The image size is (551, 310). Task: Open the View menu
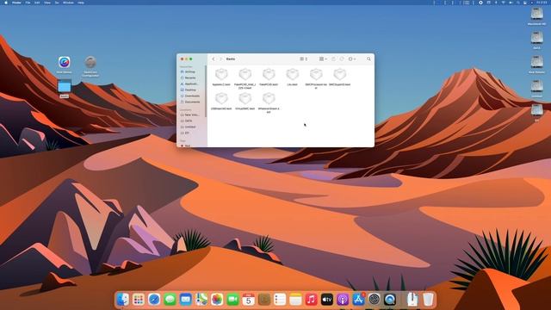tap(47, 3)
